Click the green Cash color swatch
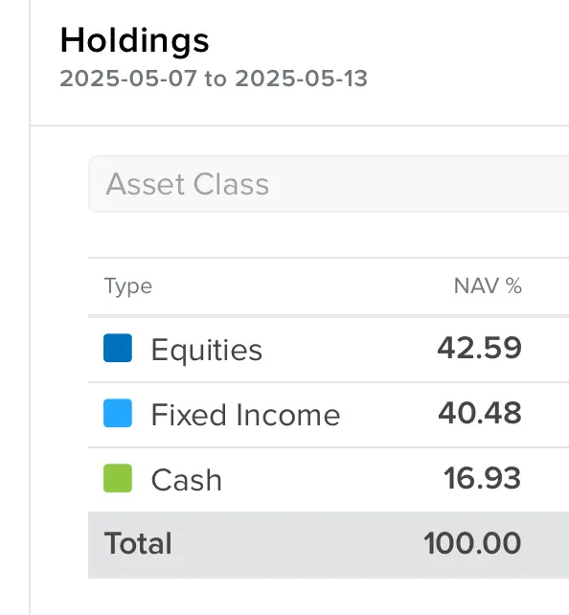The width and height of the screenshot is (569, 615). [x=118, y=478]
